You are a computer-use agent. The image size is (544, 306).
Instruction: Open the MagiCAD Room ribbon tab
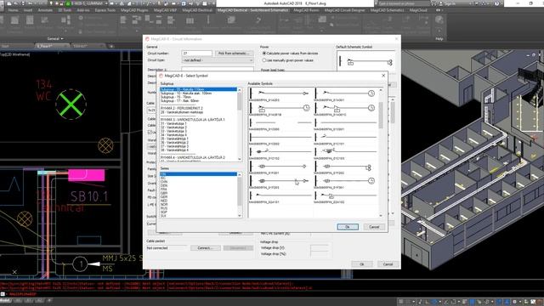306,10
